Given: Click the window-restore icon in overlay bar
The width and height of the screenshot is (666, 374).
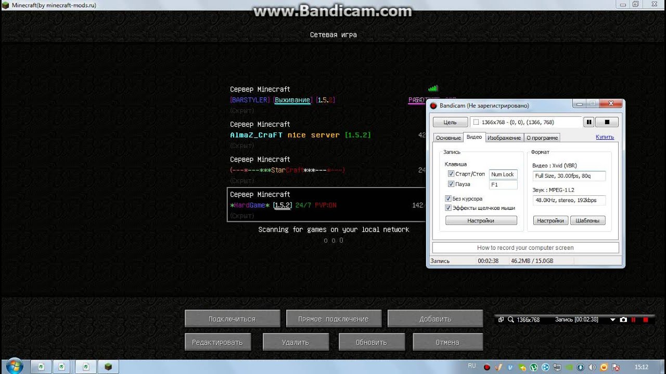Looking at the screenshot, I should coord(501,319).
